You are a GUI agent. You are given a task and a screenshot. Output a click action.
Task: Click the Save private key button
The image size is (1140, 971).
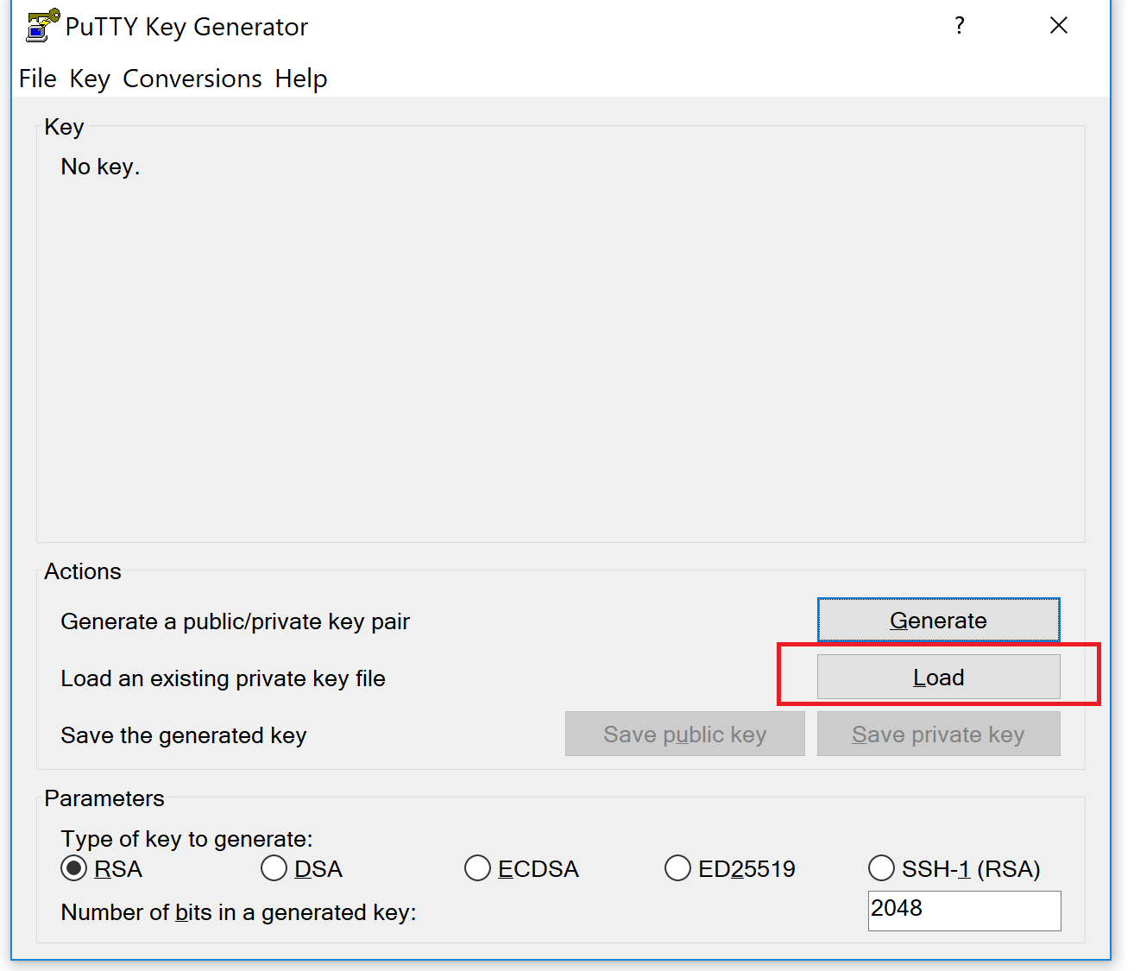[x=939, y=734]
